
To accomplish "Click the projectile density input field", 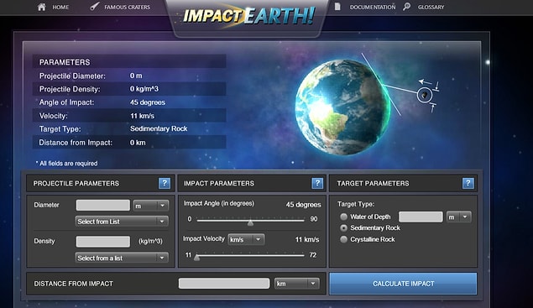I will [x=103, y=242].
